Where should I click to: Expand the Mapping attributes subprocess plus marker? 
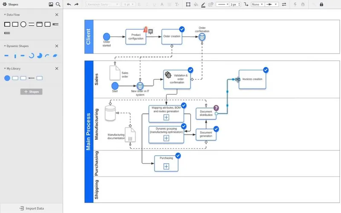coord(166,118)
